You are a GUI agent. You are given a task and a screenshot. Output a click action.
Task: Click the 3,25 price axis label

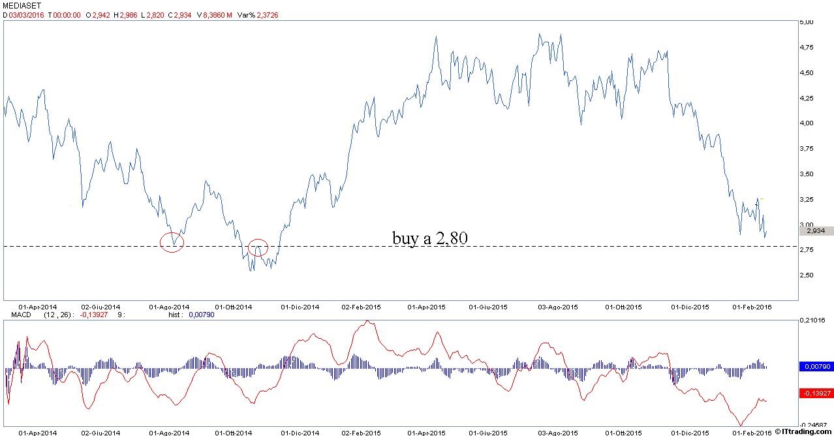807,200
